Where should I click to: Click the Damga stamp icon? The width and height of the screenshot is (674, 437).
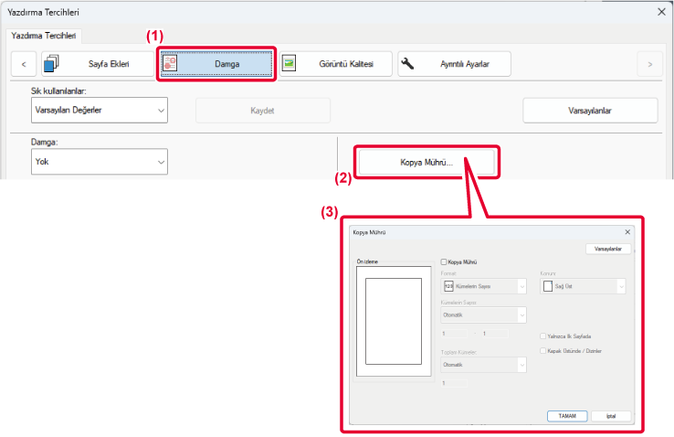170,63
